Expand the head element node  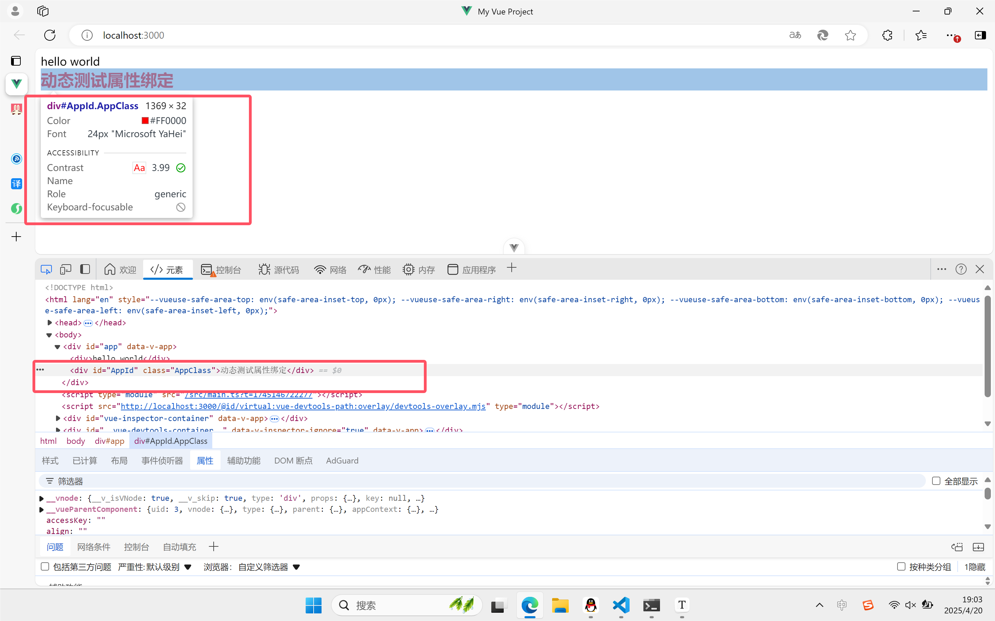pos(50,323)
